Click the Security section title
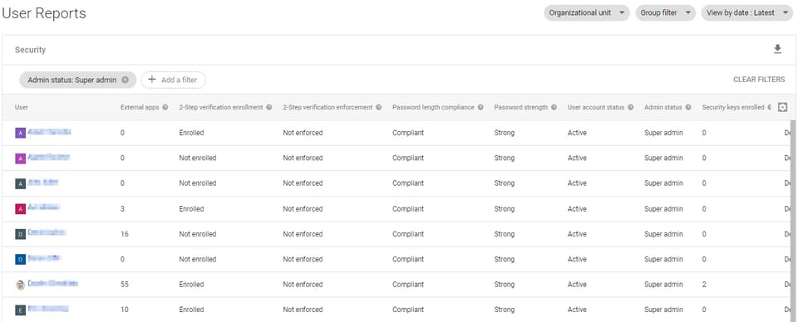 [30, 50]
